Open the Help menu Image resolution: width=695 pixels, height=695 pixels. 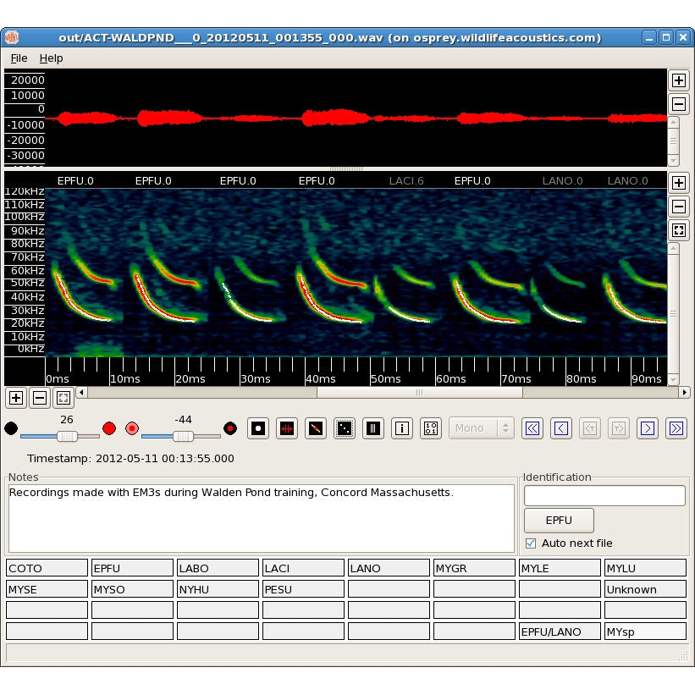52,58
